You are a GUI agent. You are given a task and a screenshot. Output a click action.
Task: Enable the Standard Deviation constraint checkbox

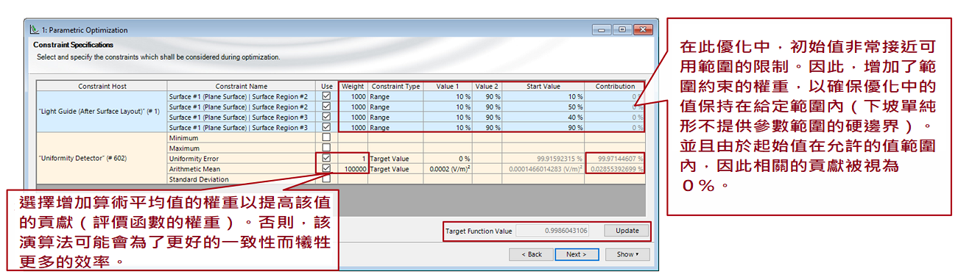coord(325,179)
